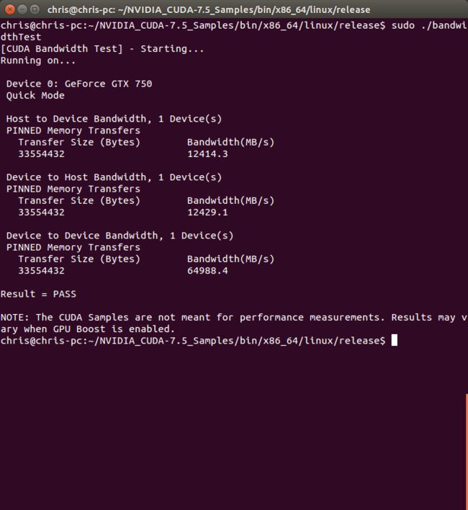Image resolution: width=468 pixels, height=510 pixels.
Task: Close the terminal window with red button
Action: coord(10,9)
